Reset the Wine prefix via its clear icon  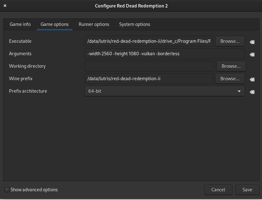252,80
